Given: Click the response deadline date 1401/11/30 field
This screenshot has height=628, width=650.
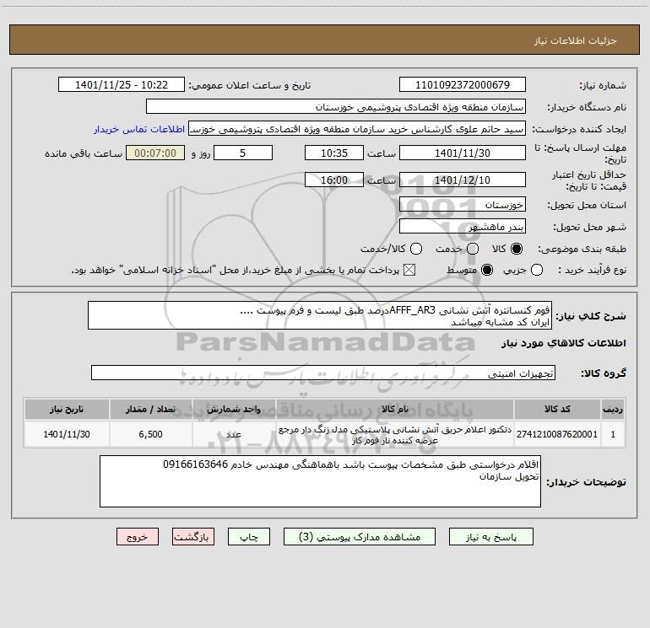Looking at the screenshot, I should tap(463, 153).
